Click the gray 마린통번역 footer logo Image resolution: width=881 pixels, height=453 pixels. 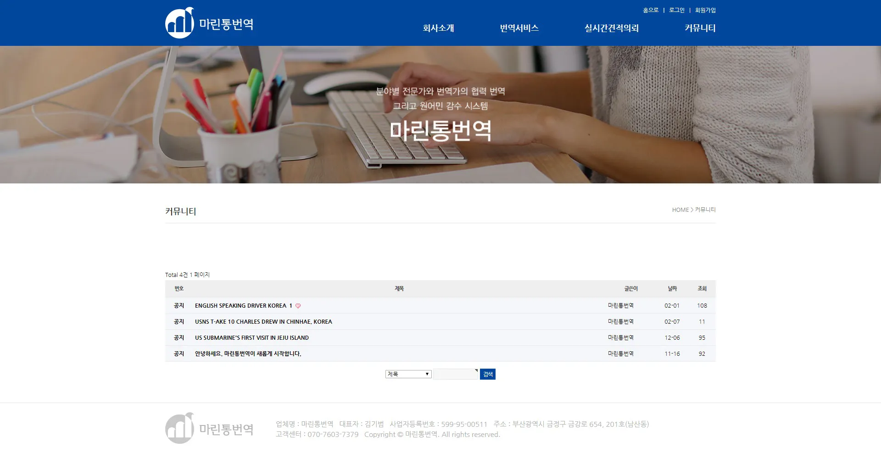[209, 428]
